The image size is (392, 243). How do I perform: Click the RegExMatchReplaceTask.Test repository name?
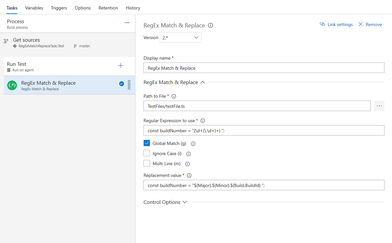(41, 46)
